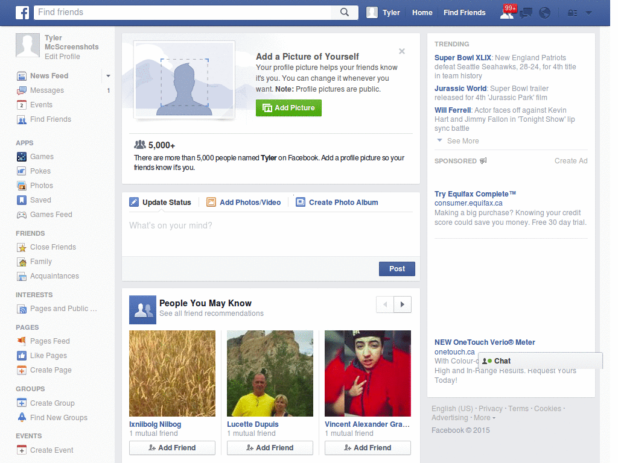Open Ixniibolg Nilbog name link
Viewport: 618px width, 463px height.
[155, 424]
